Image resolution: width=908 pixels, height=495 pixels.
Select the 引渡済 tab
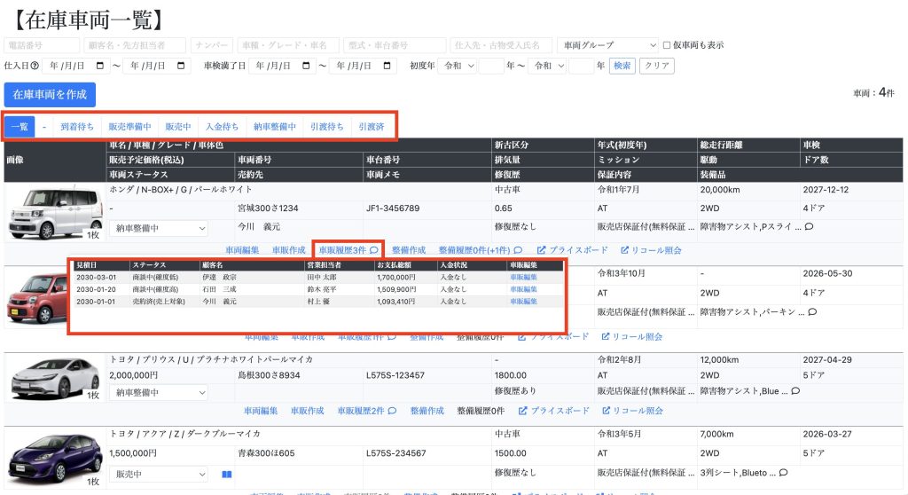click(372, 127)
